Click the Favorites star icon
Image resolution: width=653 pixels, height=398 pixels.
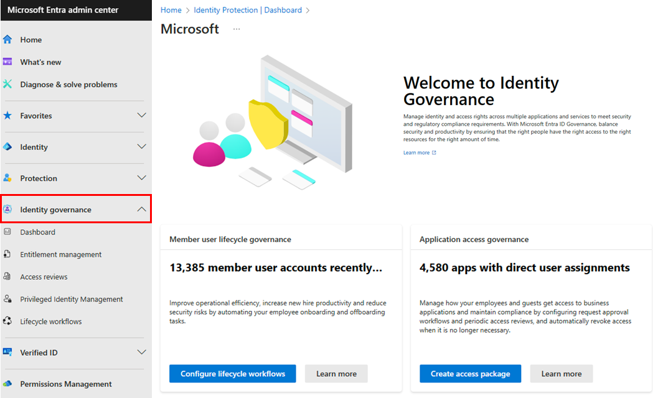click(x=7, y=116)
